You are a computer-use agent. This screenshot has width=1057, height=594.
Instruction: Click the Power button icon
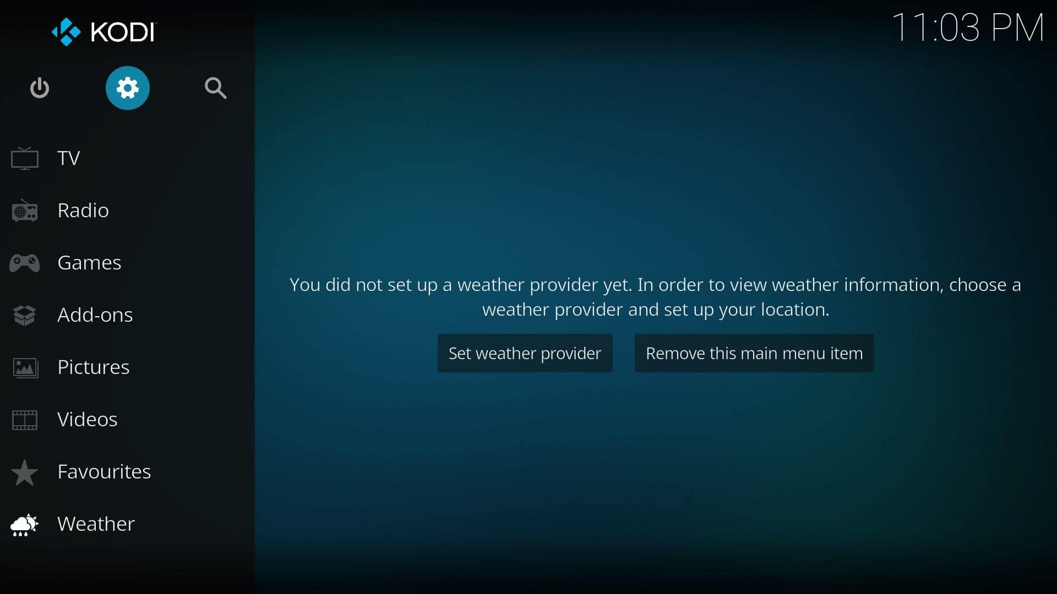pyautogui.click(x=40, y=88)
